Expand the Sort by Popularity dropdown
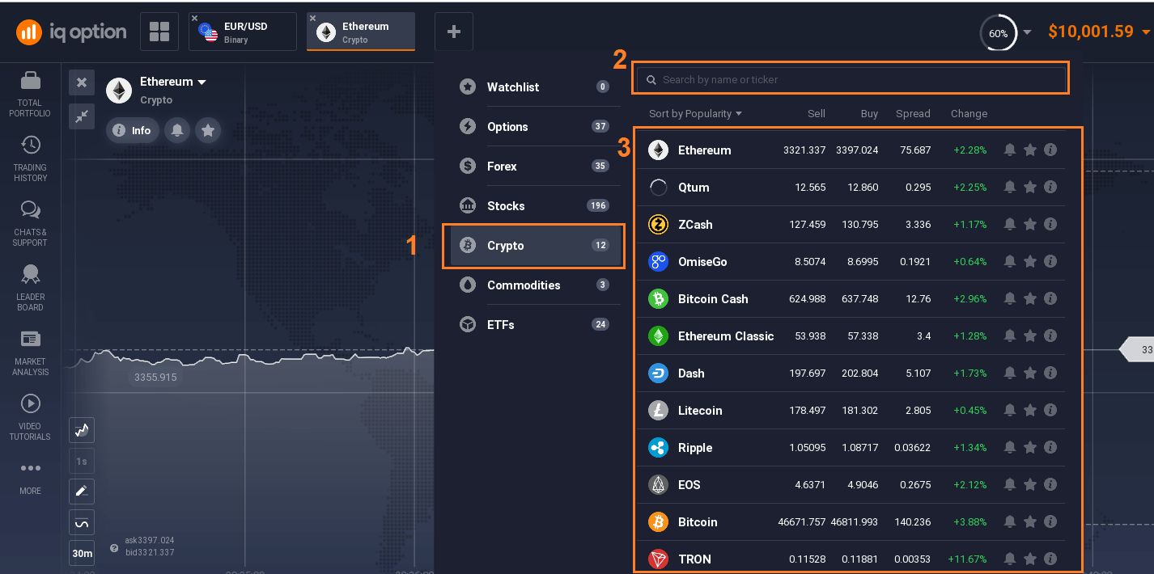Screen dimensions: 1154x574 click(695, 114)
